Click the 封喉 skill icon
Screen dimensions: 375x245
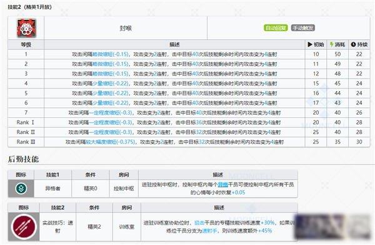tap(26, 28)
